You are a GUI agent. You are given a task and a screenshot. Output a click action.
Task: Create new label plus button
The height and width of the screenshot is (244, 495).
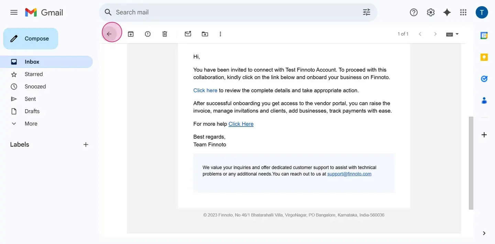click(x=86, y=145)
